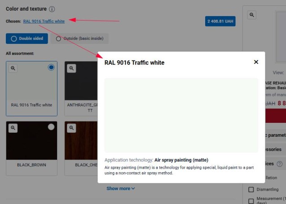
Task: Zoom the RAL 9016 Traffic white tile
Action: pyautogui.click(x=13, y=68)
